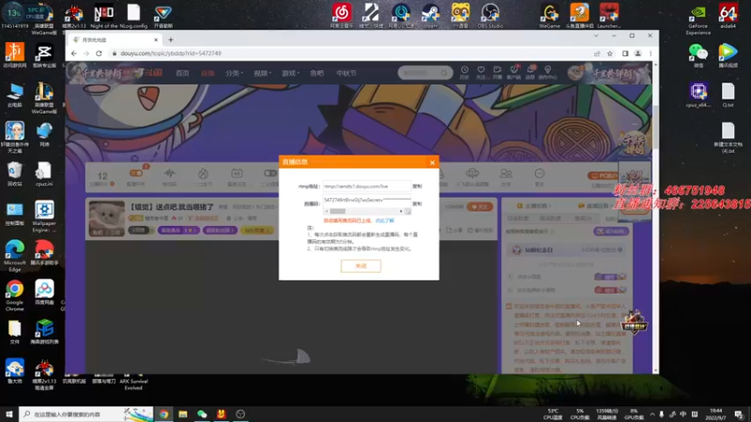
Task: Click the vertical page scrollbar
Action: pos(655,127)
